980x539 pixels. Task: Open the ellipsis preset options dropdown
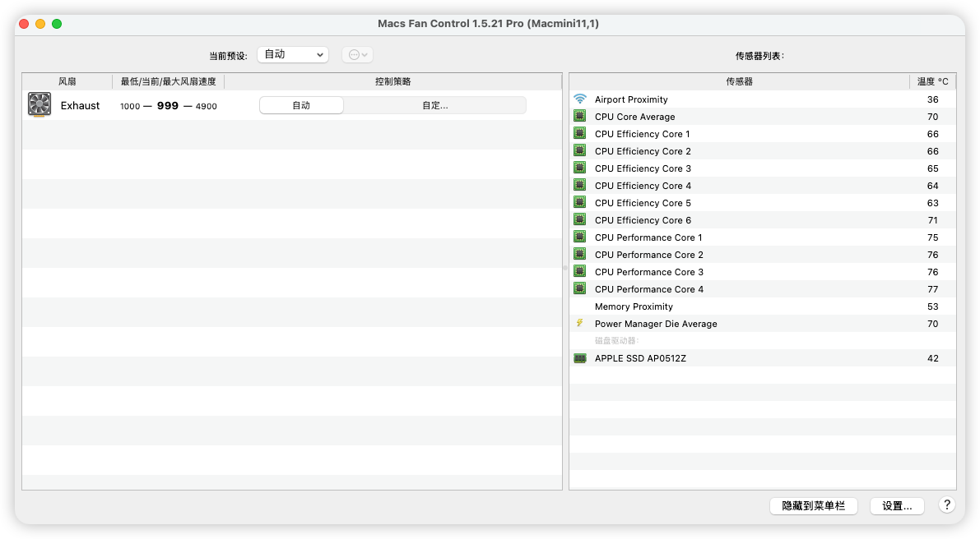(x=358, y=54)
